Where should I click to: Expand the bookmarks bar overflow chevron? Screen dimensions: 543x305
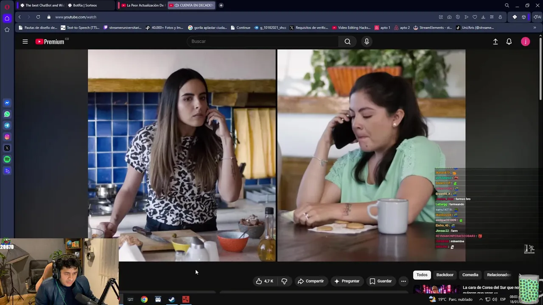(535, 28)
